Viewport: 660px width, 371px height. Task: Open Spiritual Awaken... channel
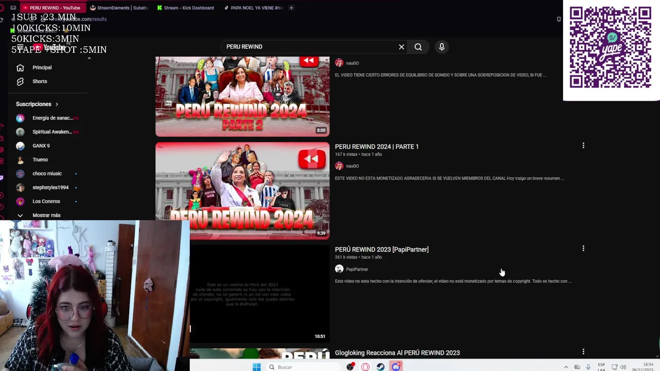[x=47, y=132]
